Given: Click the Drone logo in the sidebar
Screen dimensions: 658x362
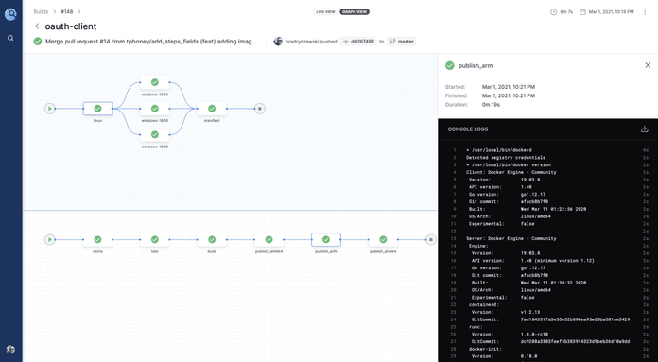Looking at the screenshot, I should [x=11, y=14].
